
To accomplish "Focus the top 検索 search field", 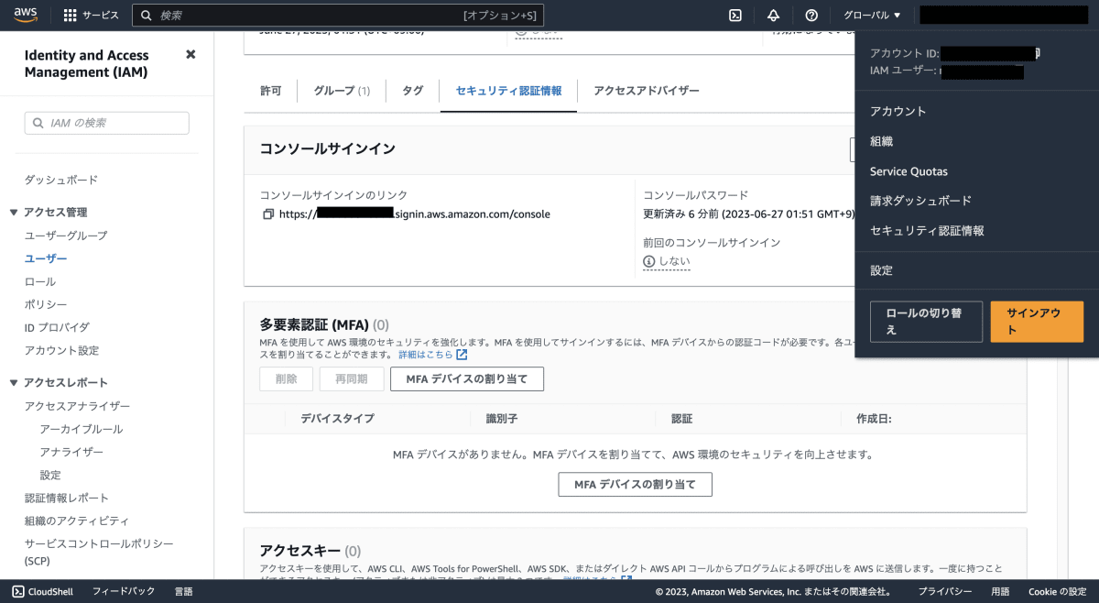I will [338, 16].
